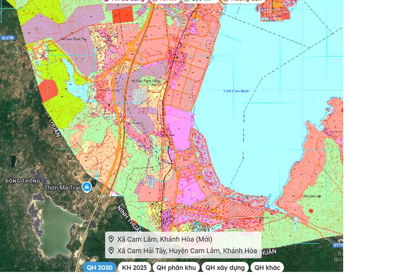415x275 pixels.
Task: Click the Xã Cam Lập label on map
Action: pyautogui.click(x=312, y=196)
